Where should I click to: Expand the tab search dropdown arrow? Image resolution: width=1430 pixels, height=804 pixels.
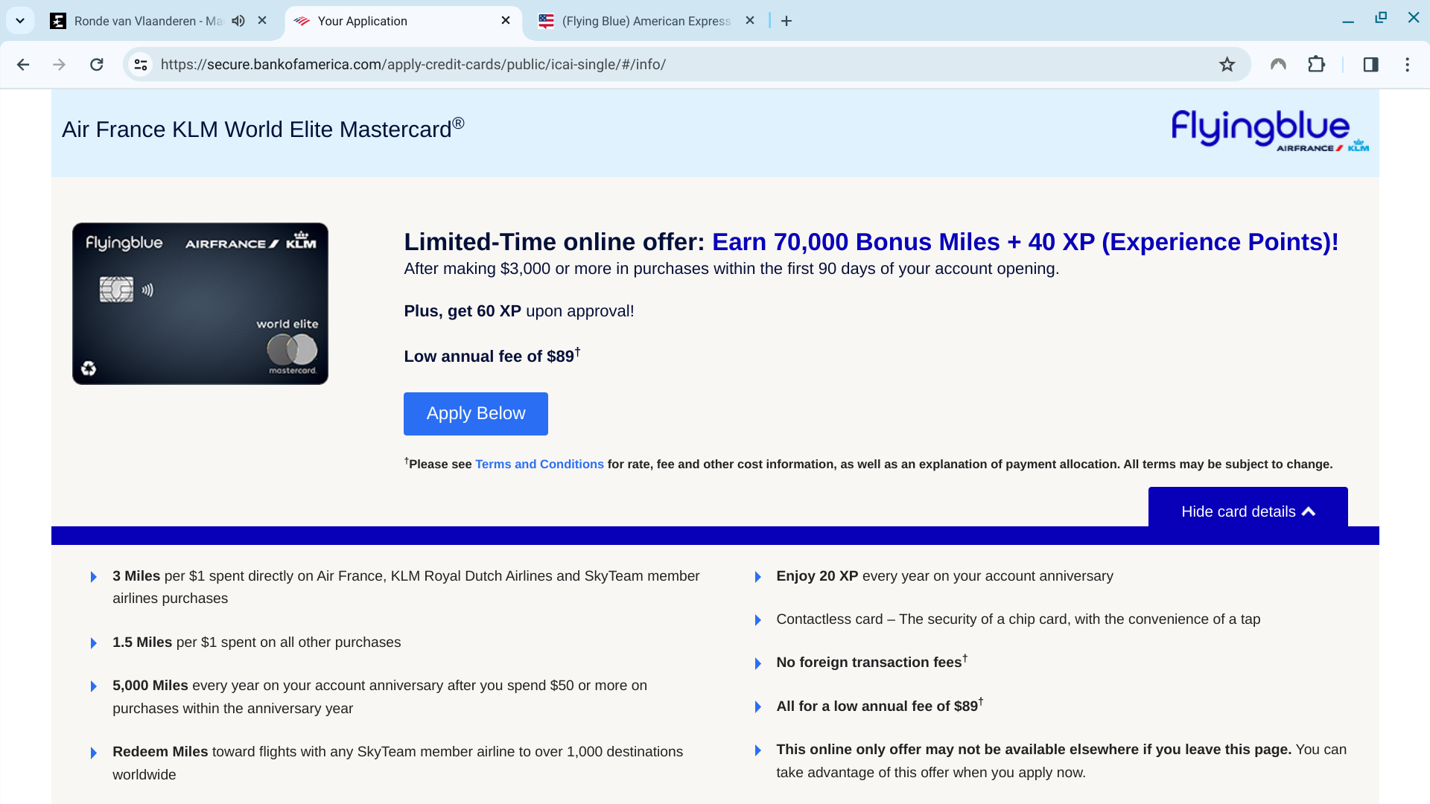tap(20, 21)
